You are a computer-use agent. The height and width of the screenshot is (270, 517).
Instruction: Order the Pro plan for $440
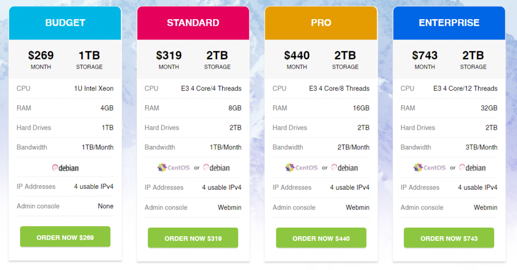click(321, 238)
